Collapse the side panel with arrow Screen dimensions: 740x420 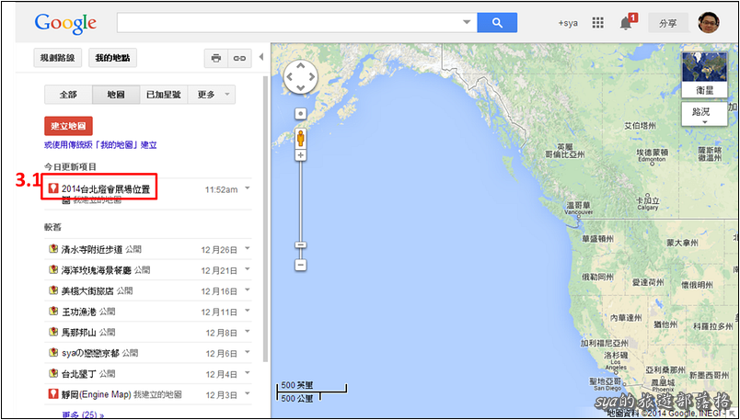tap(261, 58)
